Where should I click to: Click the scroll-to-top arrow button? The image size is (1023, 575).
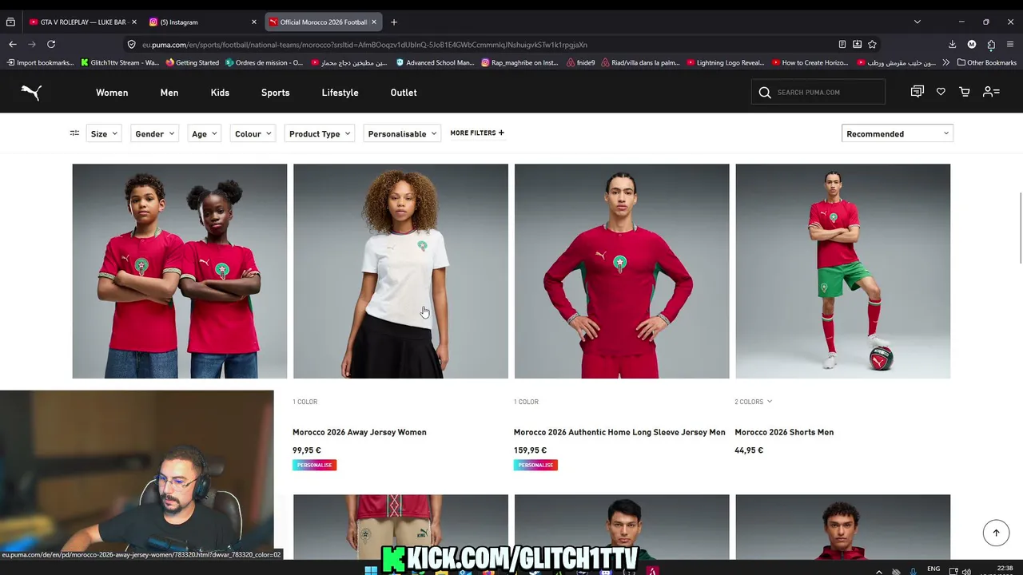pyautogui.click(x=996, y=533)
